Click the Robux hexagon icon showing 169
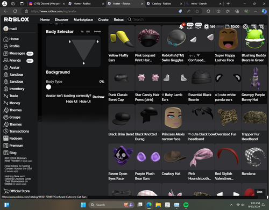Image resolution: width=269 pixels, height=210 pixels. pyautogui.click(x=207, y=27)
